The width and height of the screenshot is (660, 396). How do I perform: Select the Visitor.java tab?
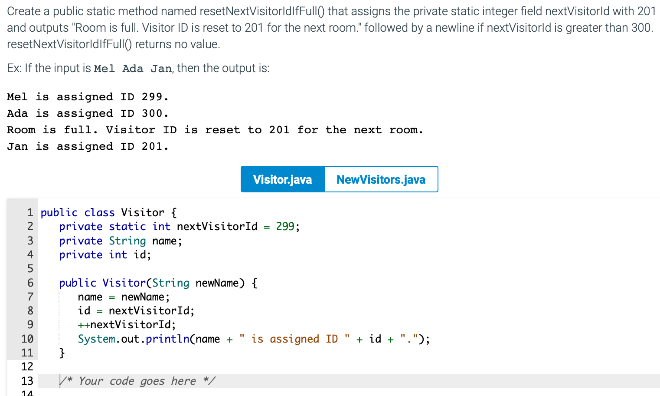point(282,179)
